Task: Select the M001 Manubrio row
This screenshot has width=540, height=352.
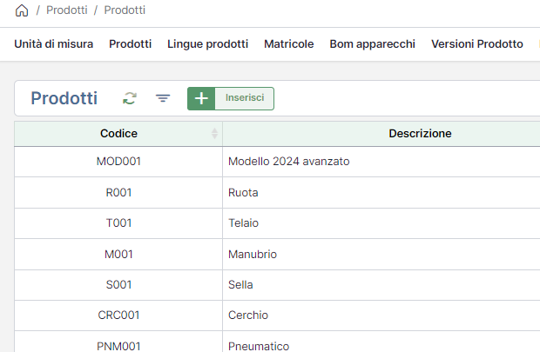Action: click(x=118, y=255)
